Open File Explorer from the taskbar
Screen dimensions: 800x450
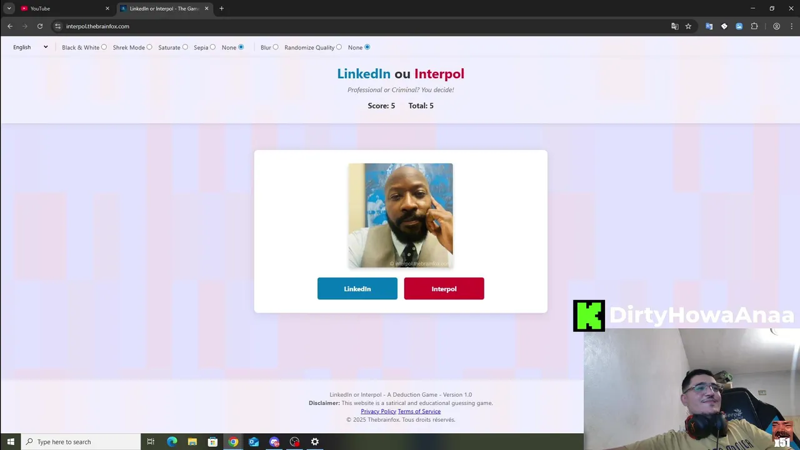point(192,442)
